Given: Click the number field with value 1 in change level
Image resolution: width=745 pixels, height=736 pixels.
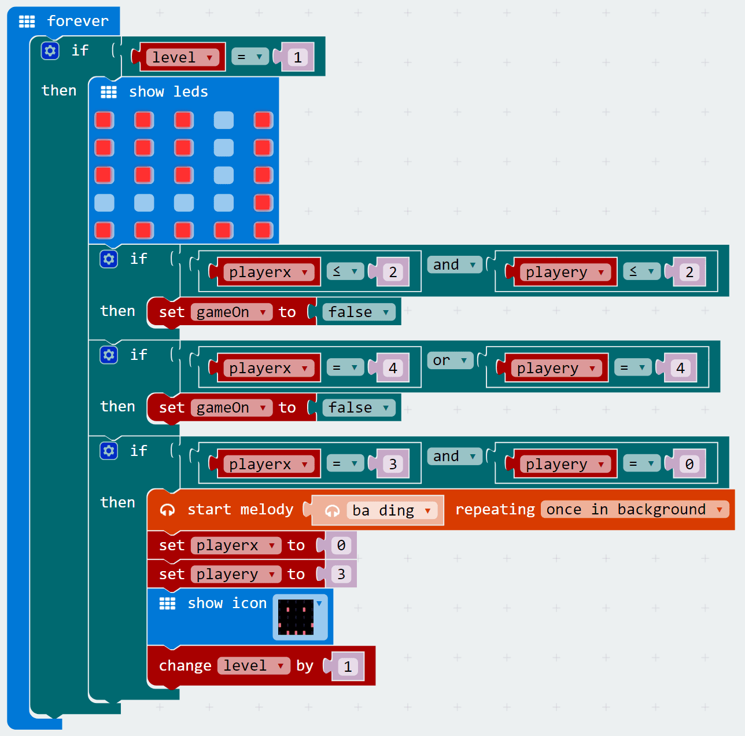Looking at the screenshot, I should [x=348, y=667].
